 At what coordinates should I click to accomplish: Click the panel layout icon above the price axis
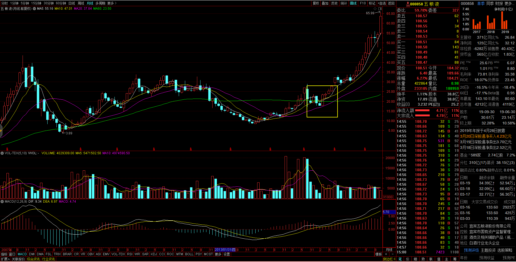click(x=379, y=9)
